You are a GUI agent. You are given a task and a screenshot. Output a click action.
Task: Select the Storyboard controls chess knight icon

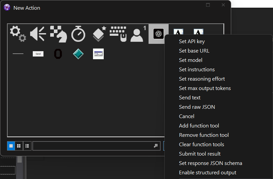[x=58, y=34]
